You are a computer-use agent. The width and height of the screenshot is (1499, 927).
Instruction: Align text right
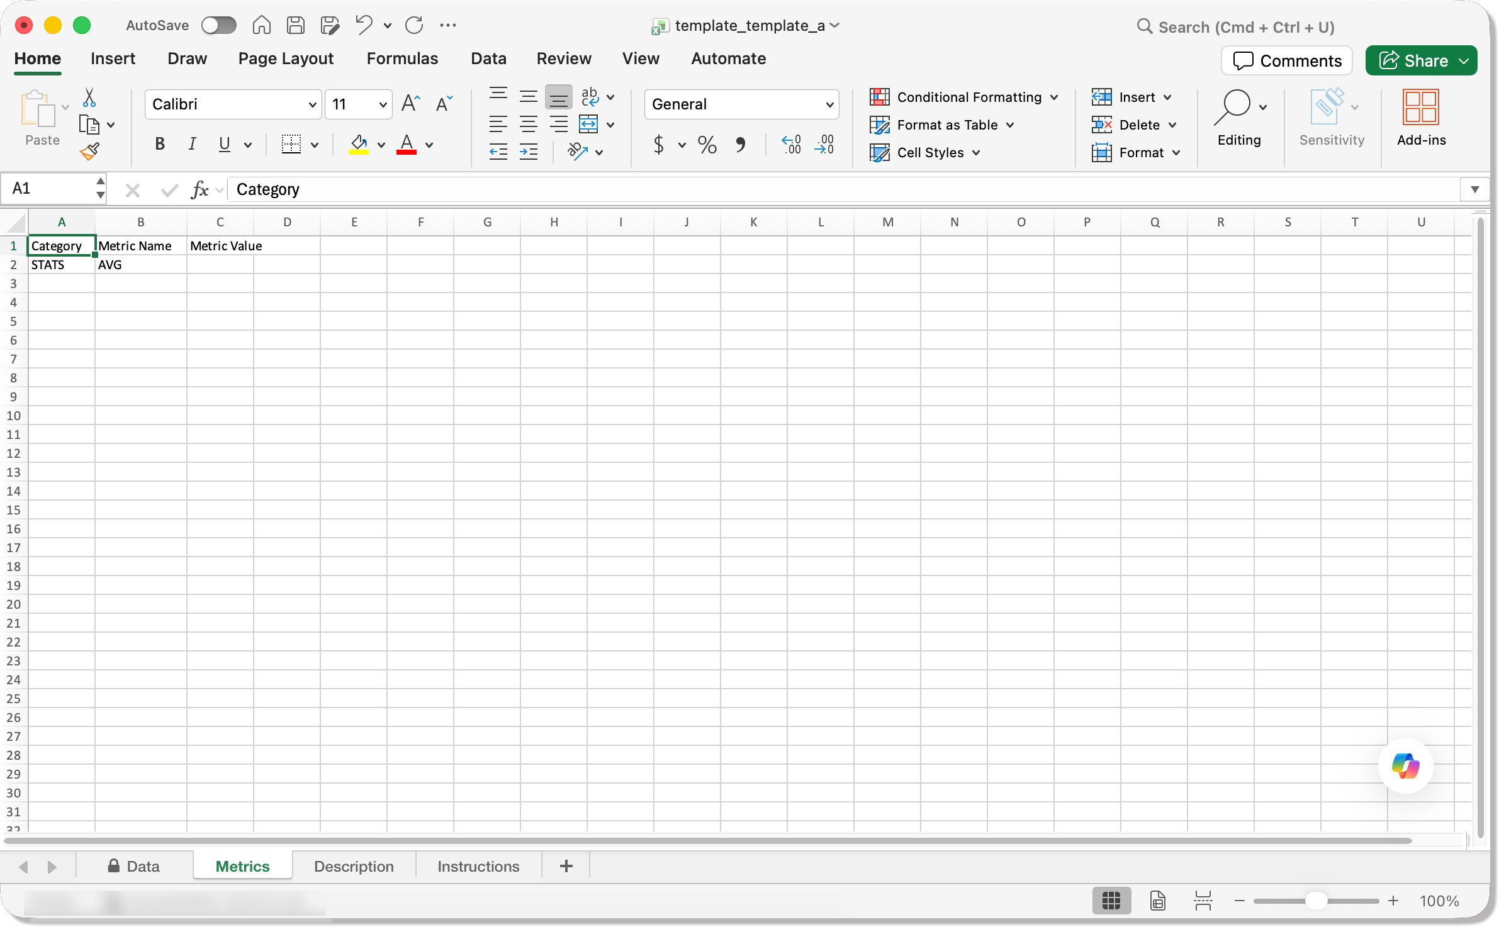(x=559, y=124)
